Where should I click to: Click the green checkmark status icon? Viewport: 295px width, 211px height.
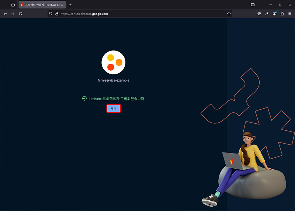tap(84, 98)
